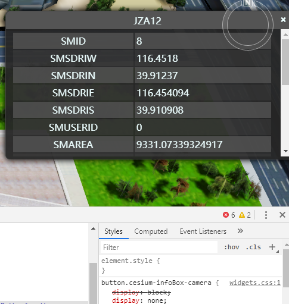Screen dimensions: 289x304
Task: Open DevTools three-dot customize menu
Action: pyautogui.click(x=266, y=215)
